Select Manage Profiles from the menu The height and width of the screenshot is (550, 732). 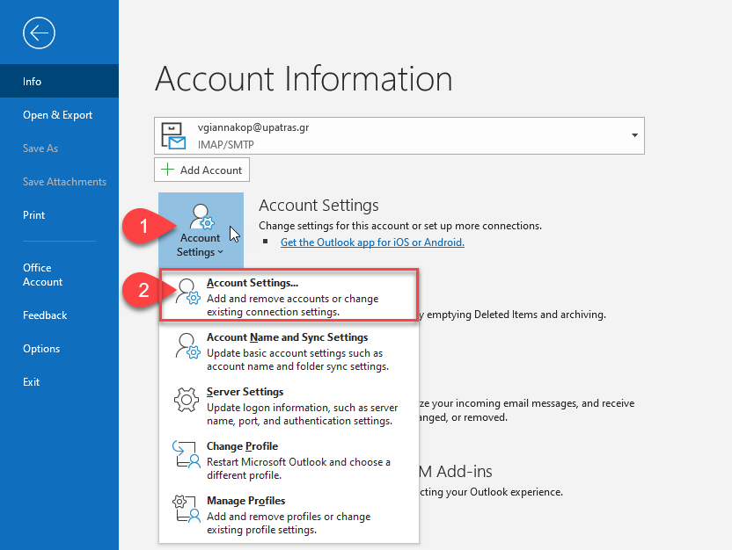point(289,515)
